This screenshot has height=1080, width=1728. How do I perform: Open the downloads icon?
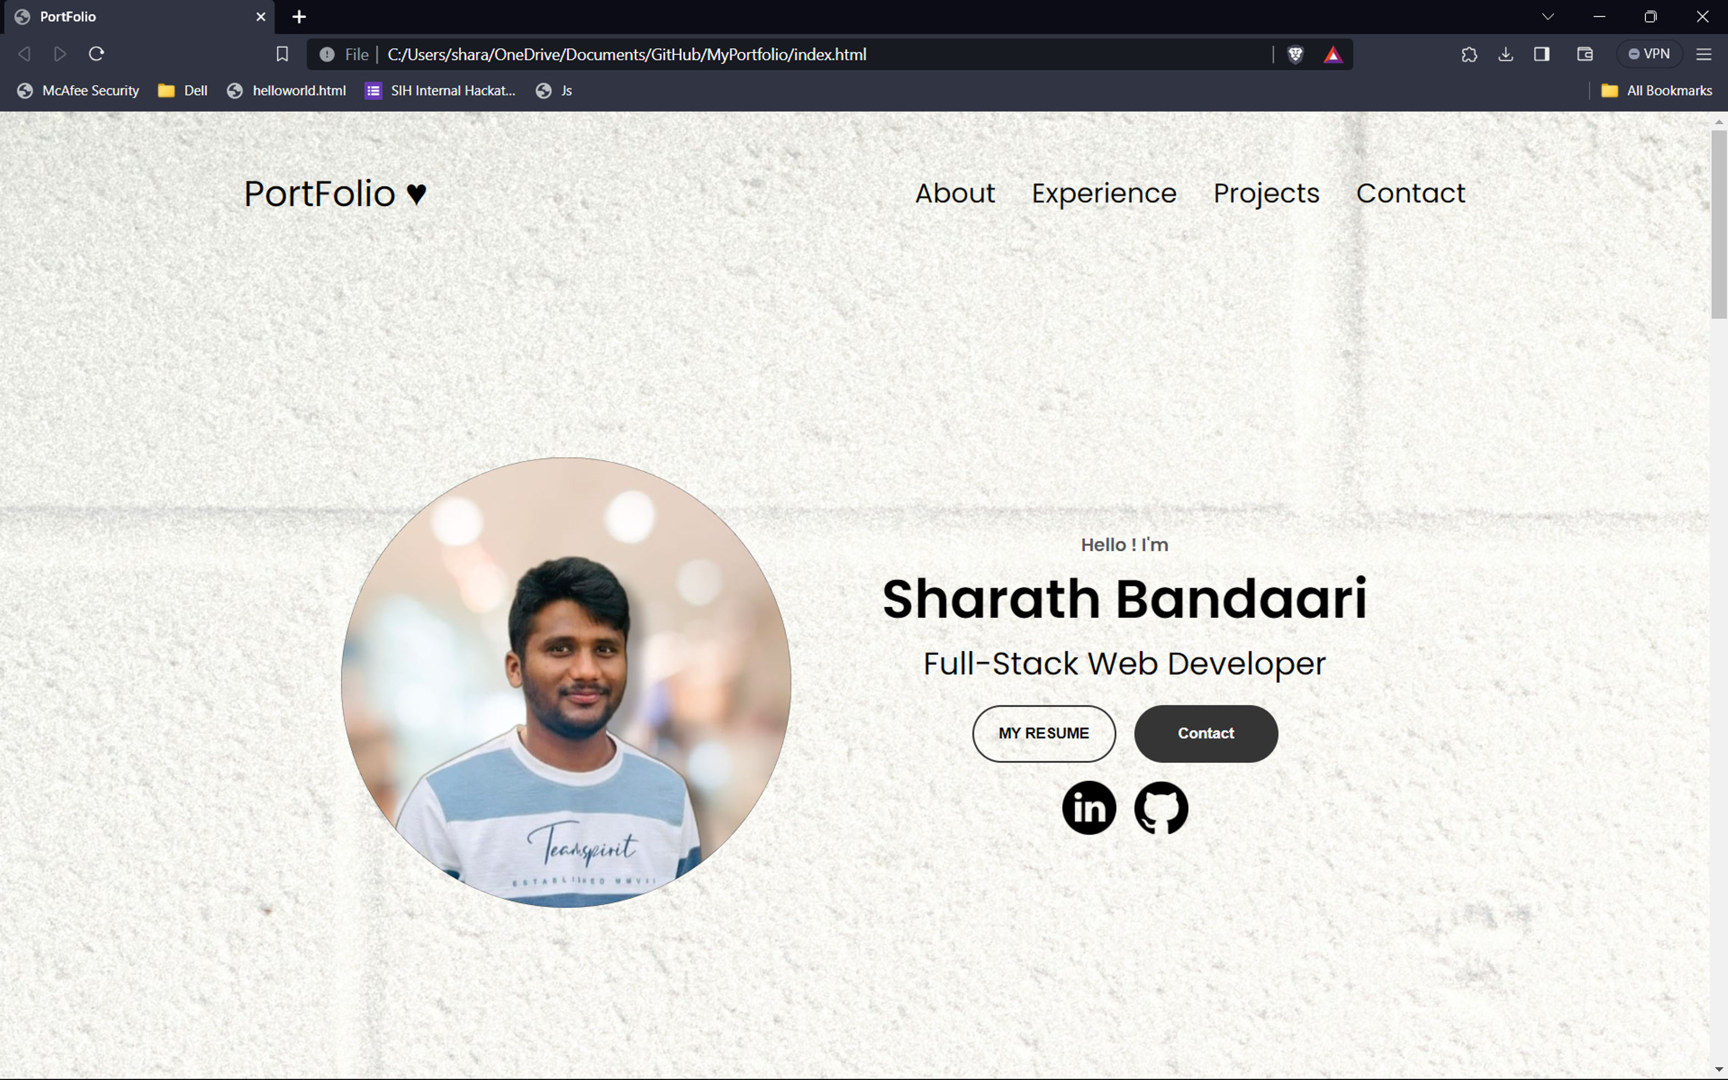[x=1505, y=54]
